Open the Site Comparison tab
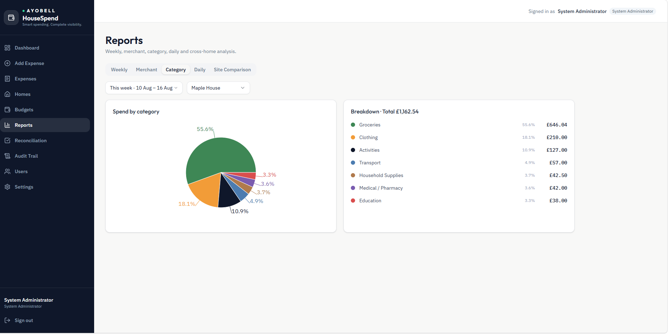The image size is (668, 334). tap(232, 70)
